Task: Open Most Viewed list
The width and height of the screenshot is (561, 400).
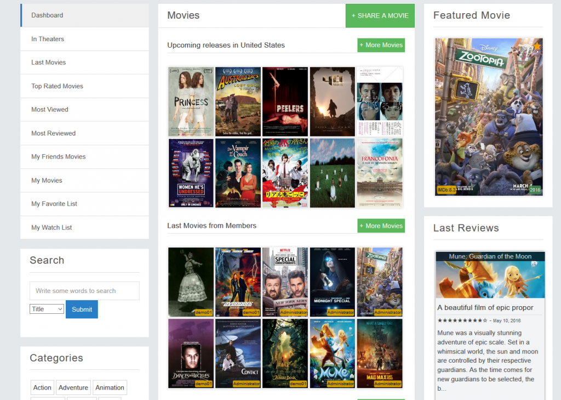Action: 84,110
